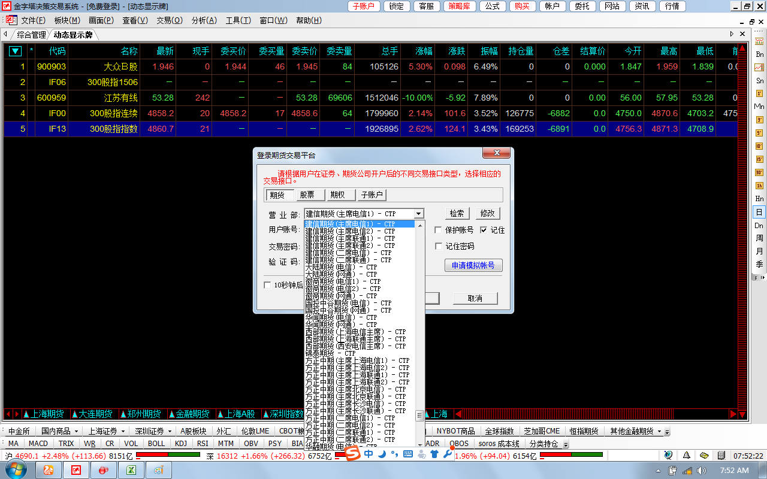Click the Sogou soft keyboard icon
The width and height of the screenshot is (767, 479).
click(408, 454)
